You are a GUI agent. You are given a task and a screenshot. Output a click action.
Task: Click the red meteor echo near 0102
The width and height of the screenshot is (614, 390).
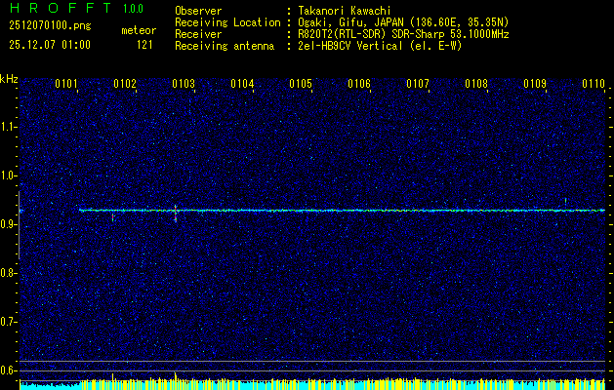113,217
